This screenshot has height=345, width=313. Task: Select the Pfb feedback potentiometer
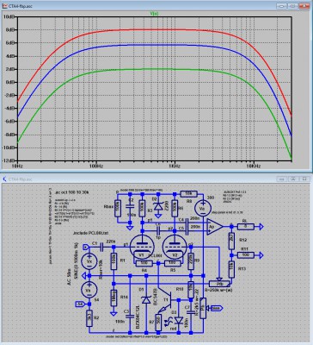pyautogui.click(x=219, y=284)
